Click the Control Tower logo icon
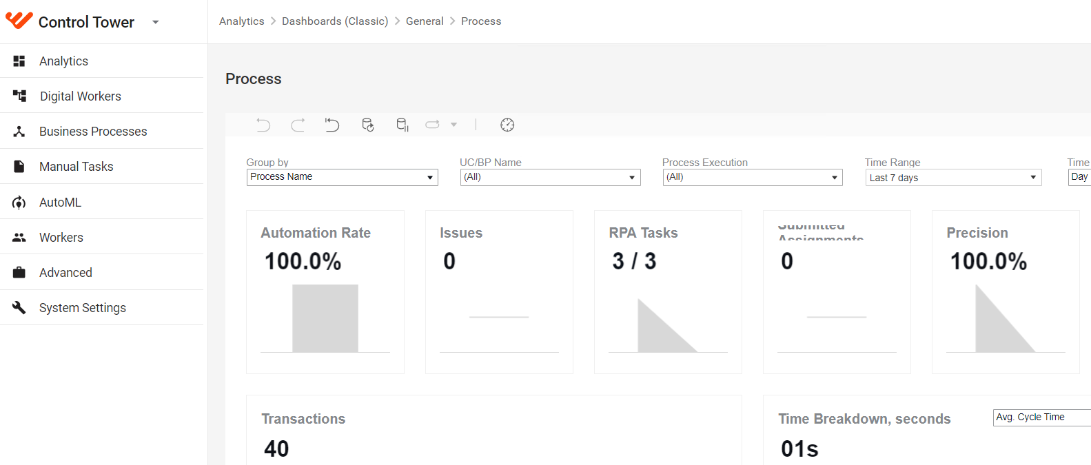 [x=19, y=21]
